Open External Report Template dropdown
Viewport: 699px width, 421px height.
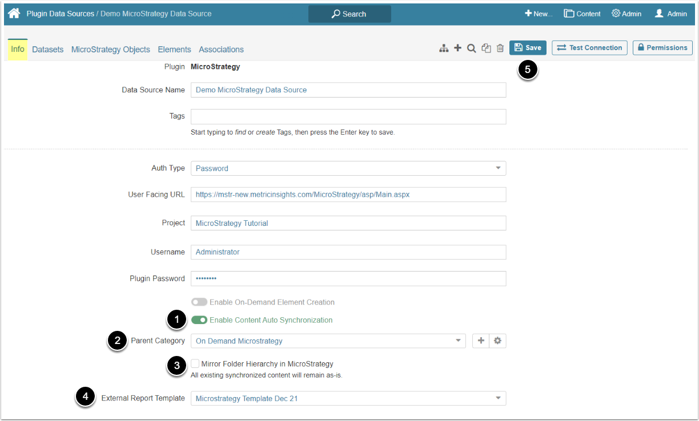tap(348, 398)
